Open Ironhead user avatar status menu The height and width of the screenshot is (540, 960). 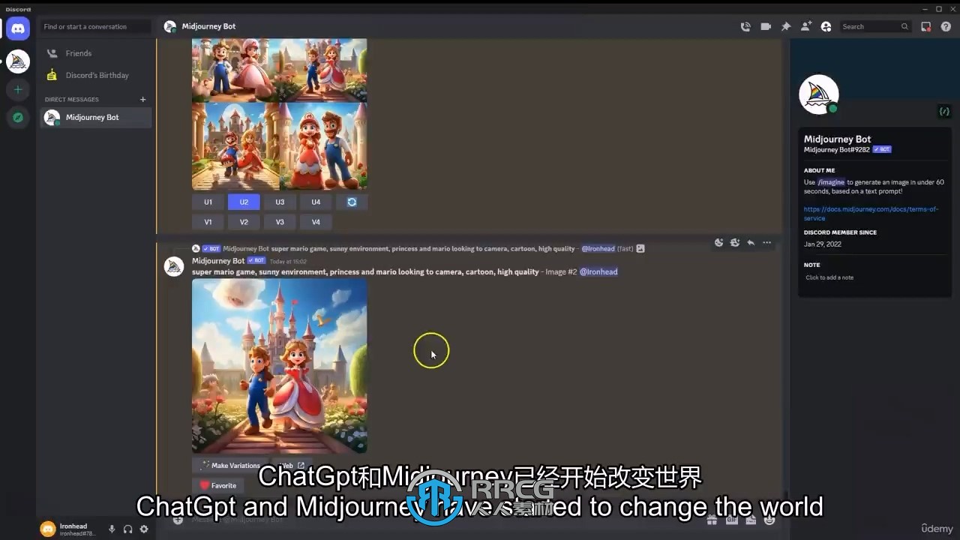(x=48, y=529)
